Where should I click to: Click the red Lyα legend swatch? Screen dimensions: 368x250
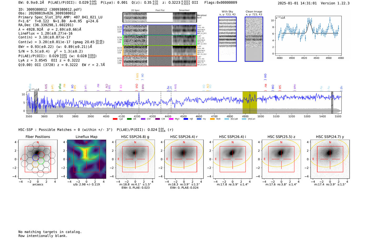(x=115, y=119)
